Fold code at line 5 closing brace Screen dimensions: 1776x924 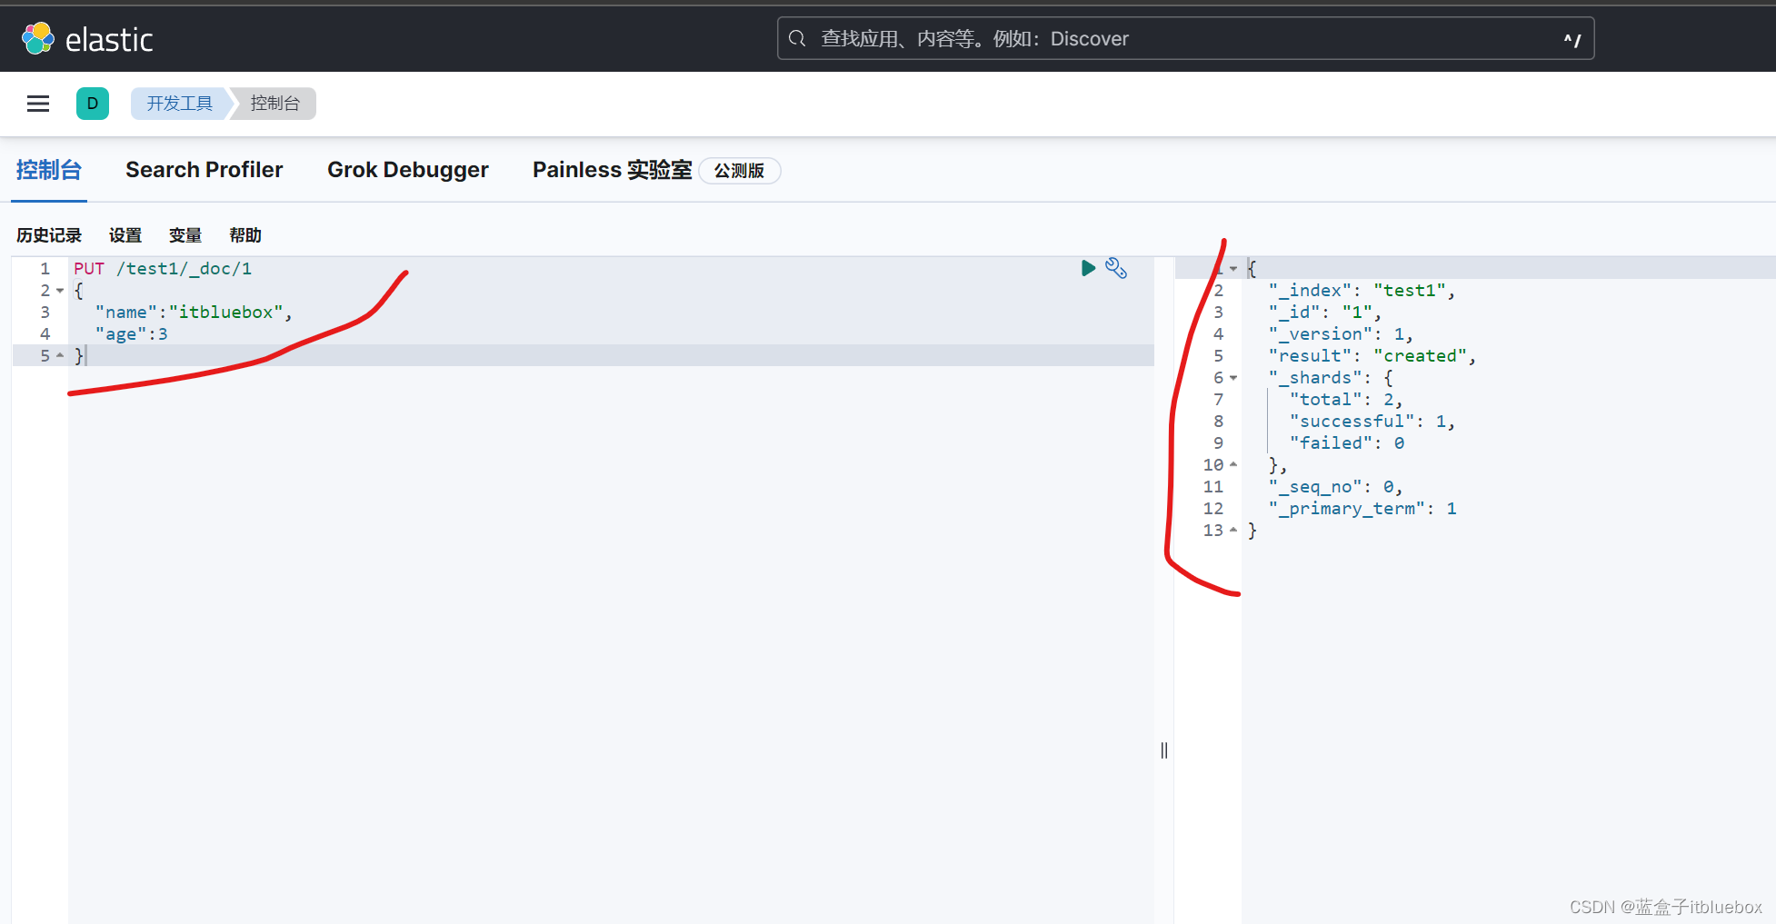(60, 355)
